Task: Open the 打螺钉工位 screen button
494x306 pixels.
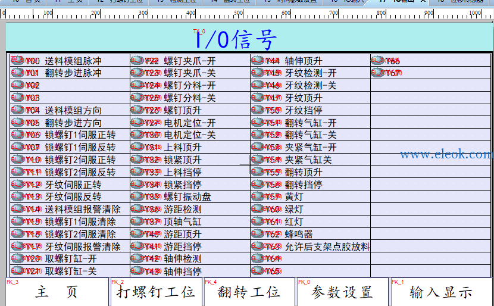Action: pyautogui.click(x=155, y=292)
